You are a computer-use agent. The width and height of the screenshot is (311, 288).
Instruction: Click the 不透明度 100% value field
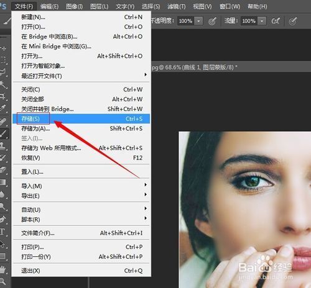(186, 21)
